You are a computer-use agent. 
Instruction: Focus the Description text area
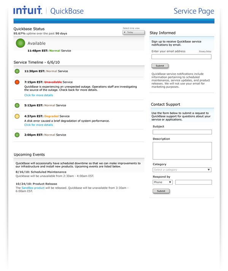click(x=182, y=151)
